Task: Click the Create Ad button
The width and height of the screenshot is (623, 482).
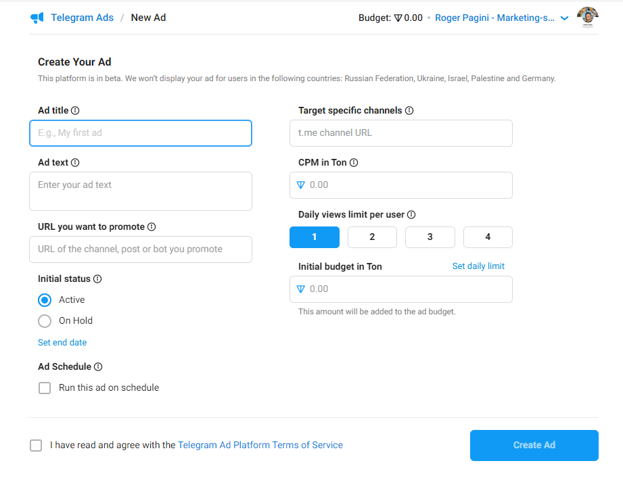Action: tap(534, 445)
